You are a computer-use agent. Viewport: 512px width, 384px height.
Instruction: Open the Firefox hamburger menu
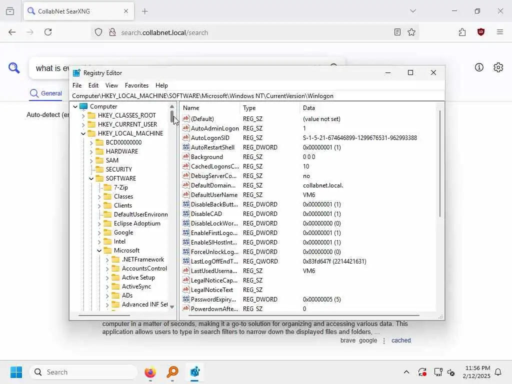(x=499, y=32)
